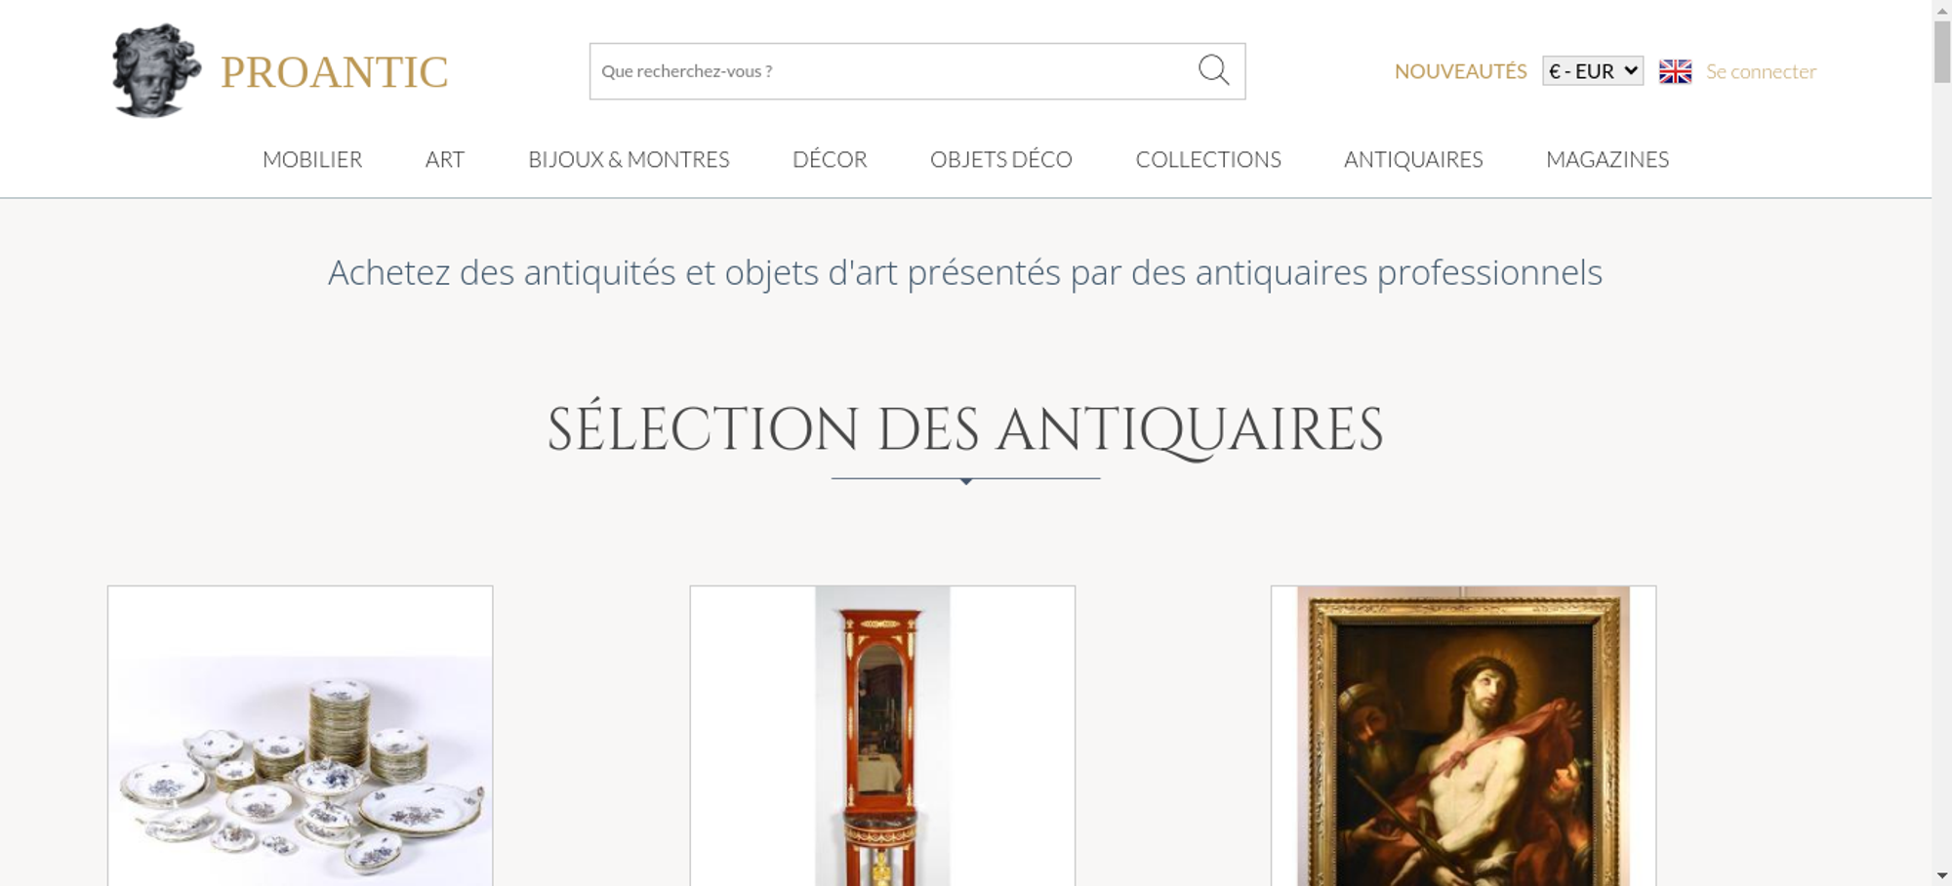
Task: Open the tall red mirror console thumbnail
Action: 882,737
